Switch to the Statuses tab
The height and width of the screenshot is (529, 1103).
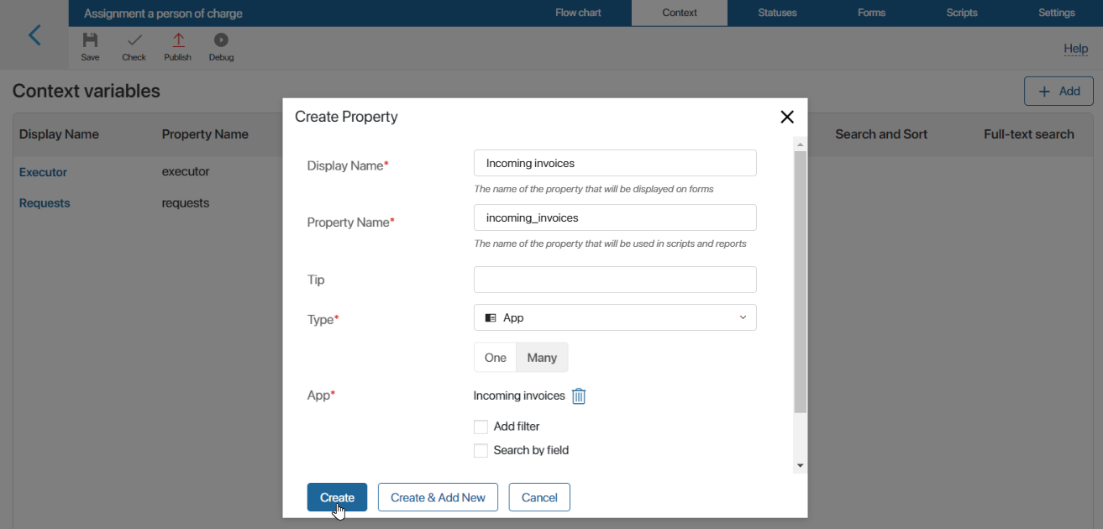(x=777, y=13)
